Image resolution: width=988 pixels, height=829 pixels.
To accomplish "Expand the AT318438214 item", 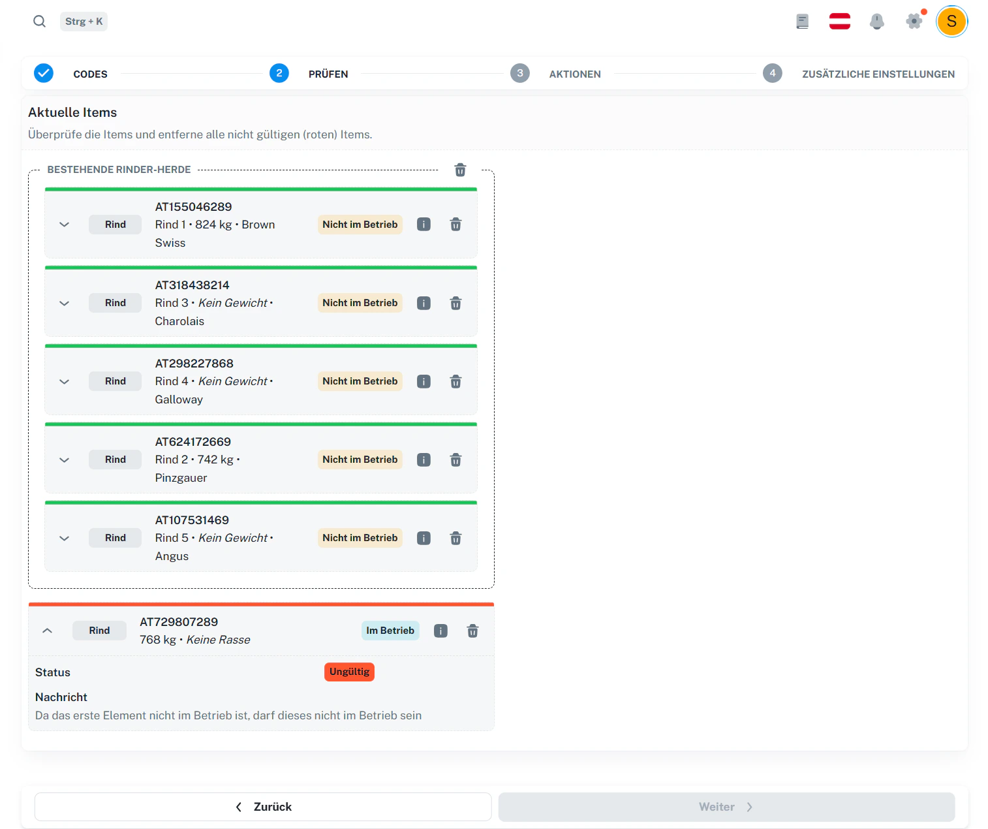I will click(64, 303).
